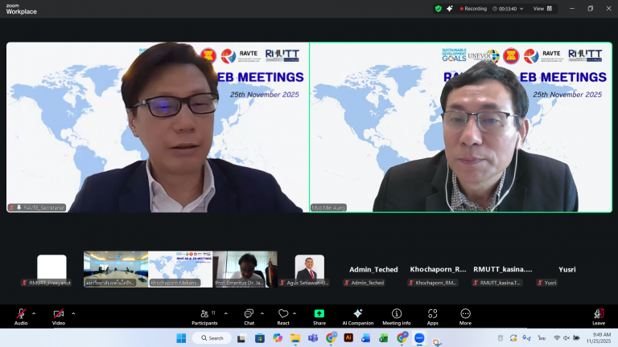Viewport: 618px width, 347px height.
Task: Leave the meeting
Action: [x=598, y=316]
